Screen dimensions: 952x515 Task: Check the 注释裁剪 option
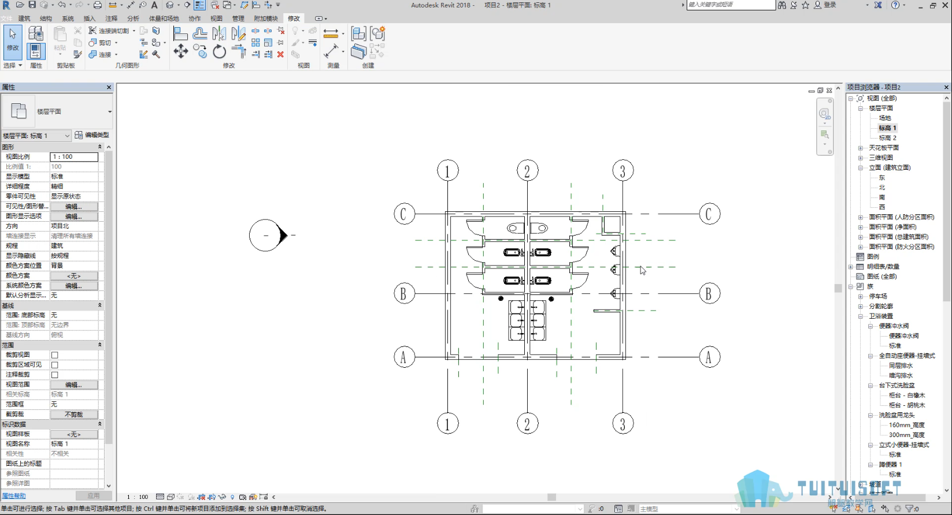point(55,375)
